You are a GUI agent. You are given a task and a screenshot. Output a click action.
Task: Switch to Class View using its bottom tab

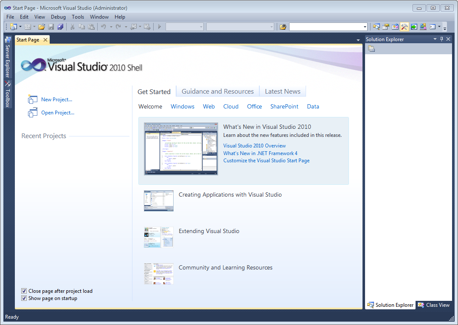pos(433,305)
